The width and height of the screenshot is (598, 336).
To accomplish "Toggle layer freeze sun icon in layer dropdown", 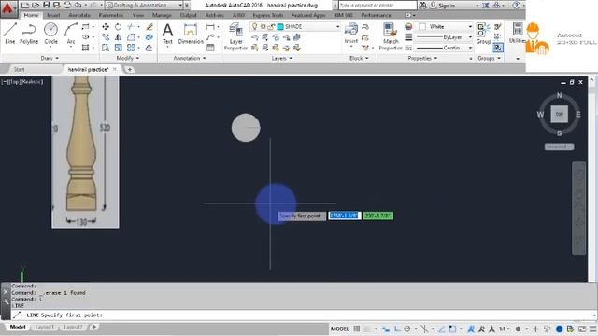I will [263, 27].
